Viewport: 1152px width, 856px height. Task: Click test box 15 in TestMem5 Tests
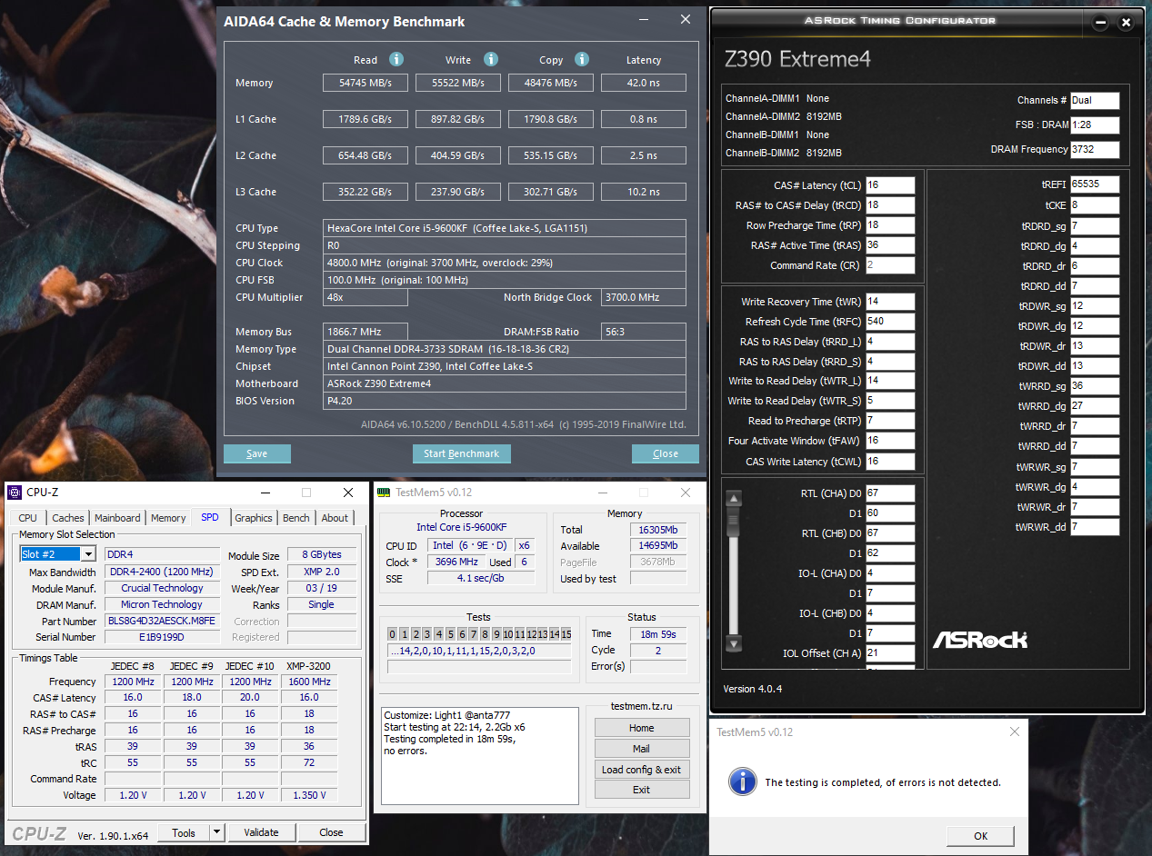point(566,634)
